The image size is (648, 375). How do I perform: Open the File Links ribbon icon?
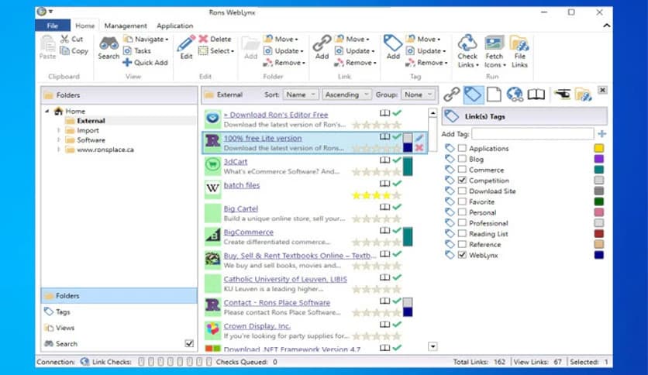(x=519, y=43)
